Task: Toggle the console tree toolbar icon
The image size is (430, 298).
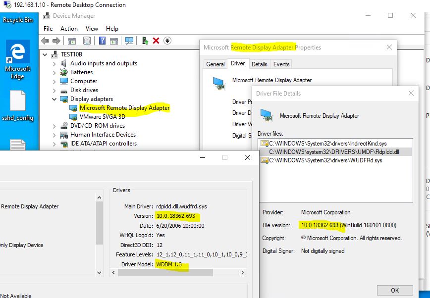Action: [71, 41]
